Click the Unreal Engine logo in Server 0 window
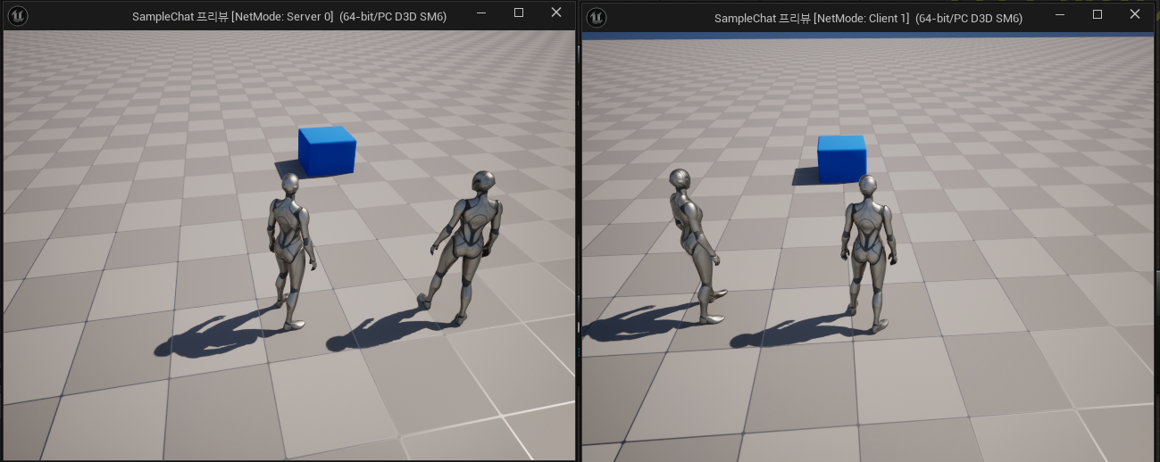Viewport: 1160px width, 462px height. [x=19, y=16]
